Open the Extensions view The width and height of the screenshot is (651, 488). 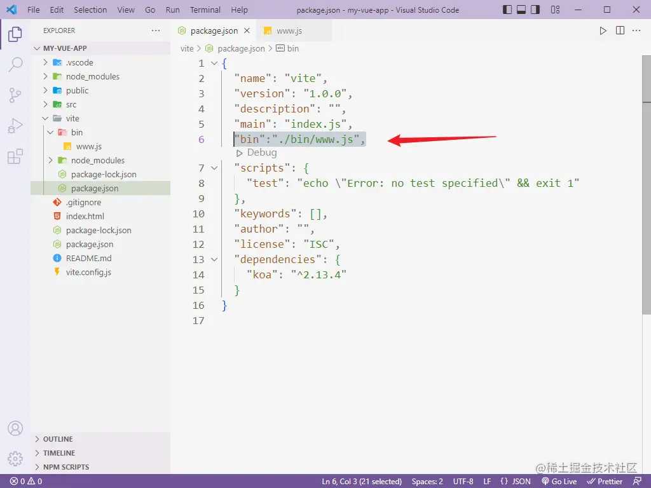(x=15, y=156)
